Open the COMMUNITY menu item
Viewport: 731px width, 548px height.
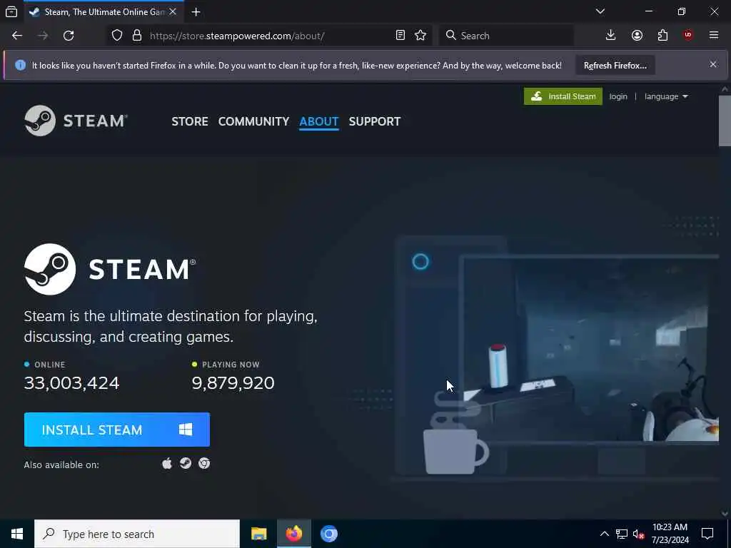253,121
